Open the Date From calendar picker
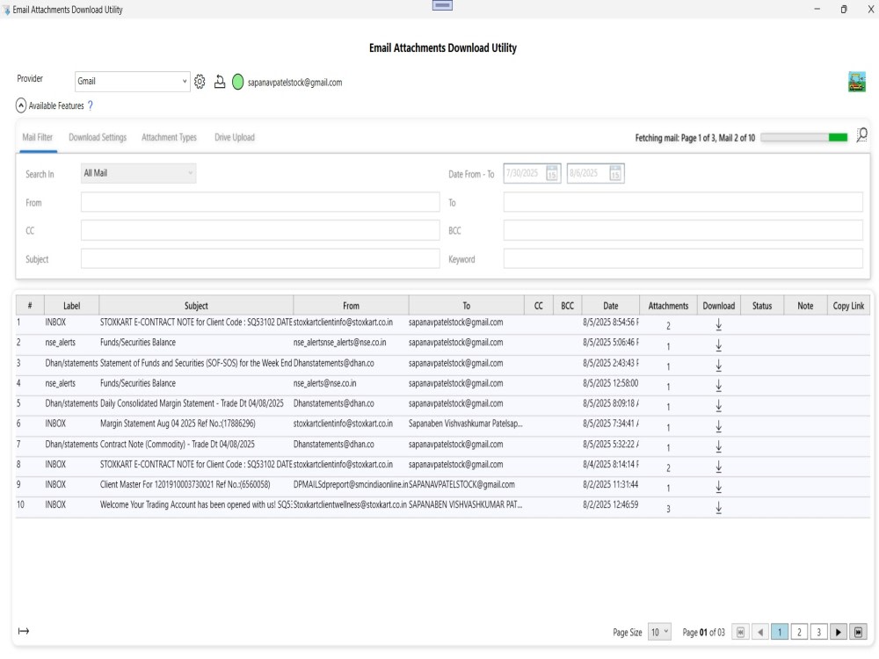The image size is (879, 659). [552, 173]
